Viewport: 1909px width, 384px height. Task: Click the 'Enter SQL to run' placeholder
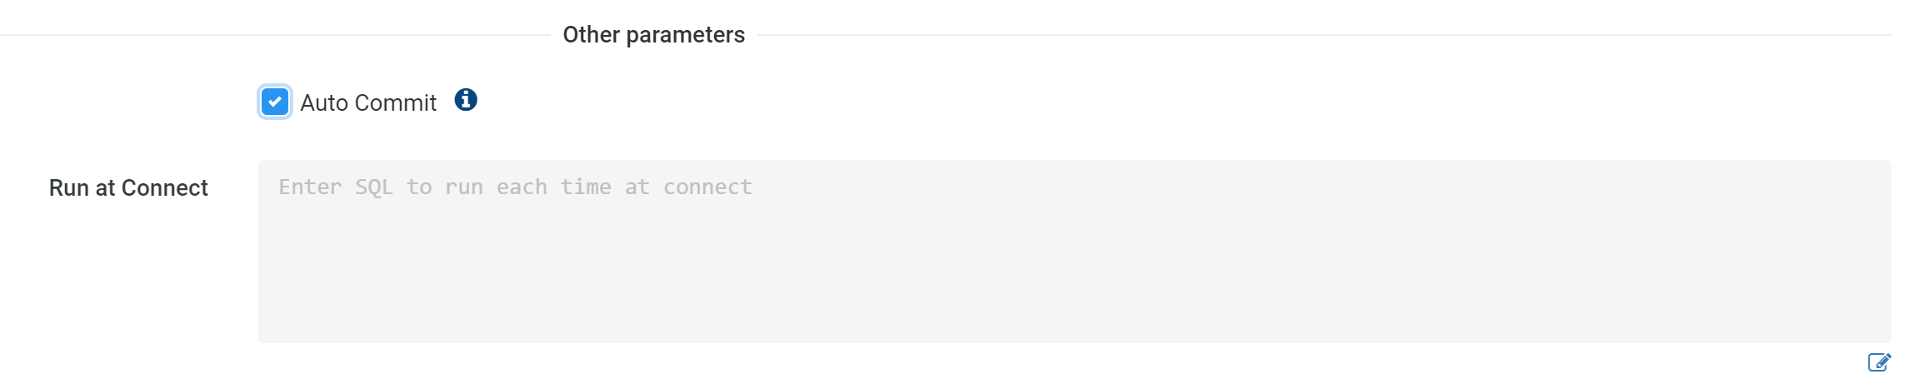515,187
